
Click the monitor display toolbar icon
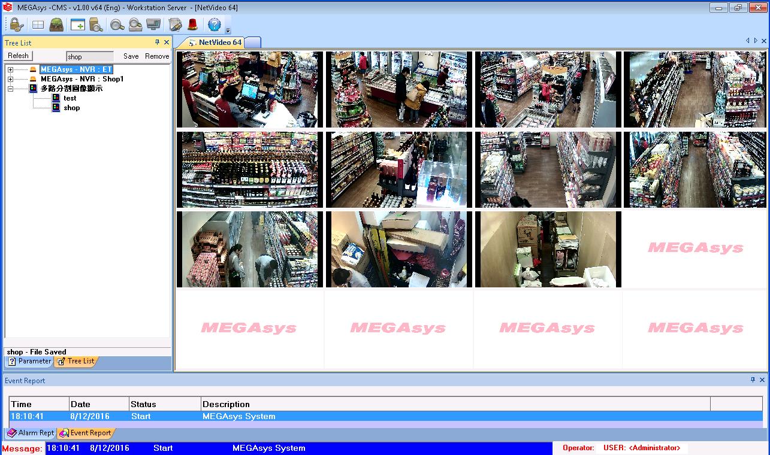pos(153,25)
